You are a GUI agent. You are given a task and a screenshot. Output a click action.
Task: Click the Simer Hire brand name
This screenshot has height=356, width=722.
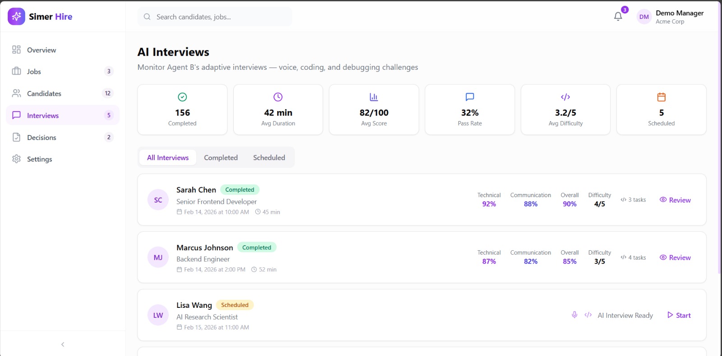click(51, 17)
